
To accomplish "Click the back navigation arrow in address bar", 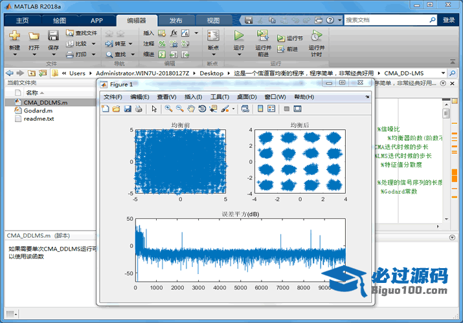I will pyautogui.click(x=10, y=73).
